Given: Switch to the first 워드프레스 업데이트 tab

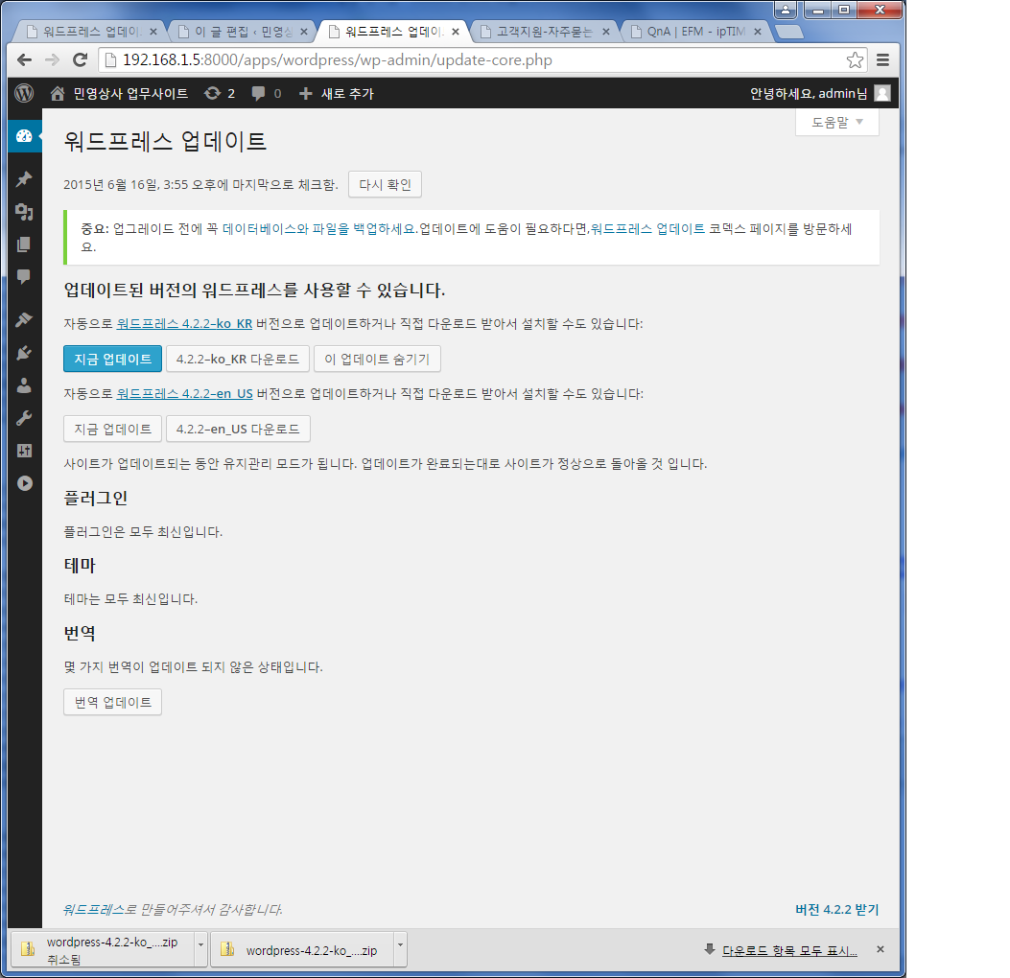Looking at the screenshot, I should click(x=91, y=32).
